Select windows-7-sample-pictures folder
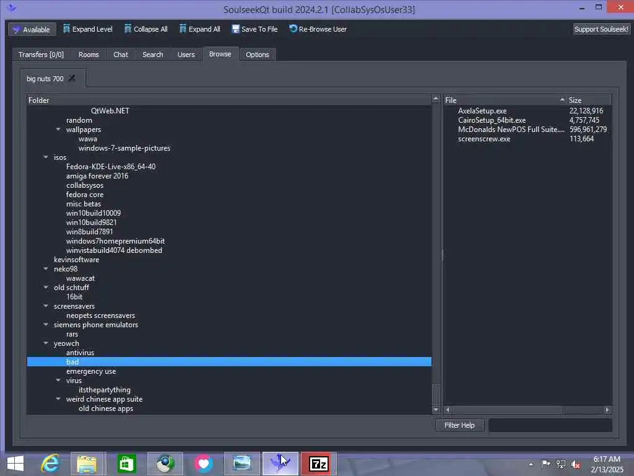The height and width of the screenshot is (476, 634). [124, 148]
